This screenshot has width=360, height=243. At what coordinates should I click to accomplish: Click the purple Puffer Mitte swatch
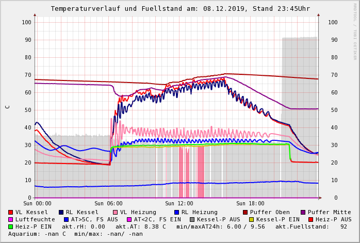pyautogui.click(x=303, y=212)
